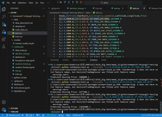Click the debug Stop button
The height and width of the screenshot is (117, 162).
click(x=81, y=2)
